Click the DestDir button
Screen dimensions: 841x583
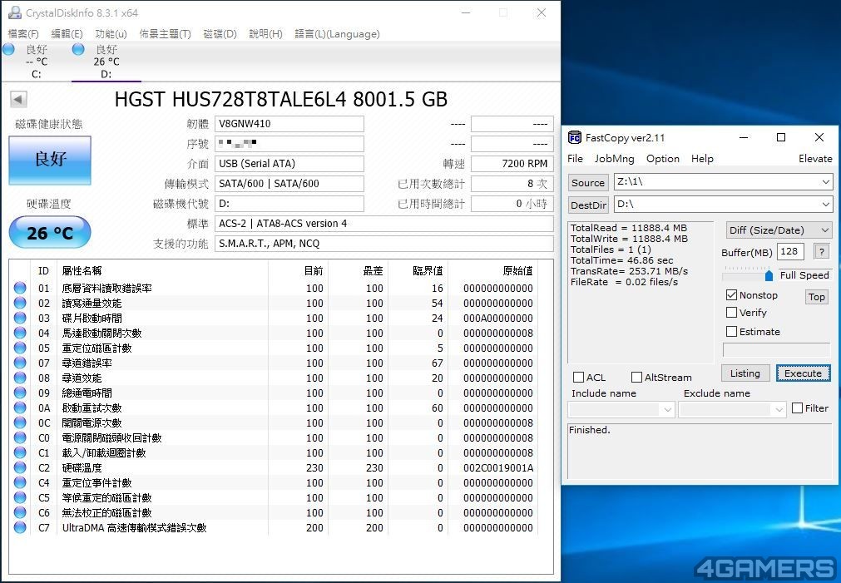[588, 205]
